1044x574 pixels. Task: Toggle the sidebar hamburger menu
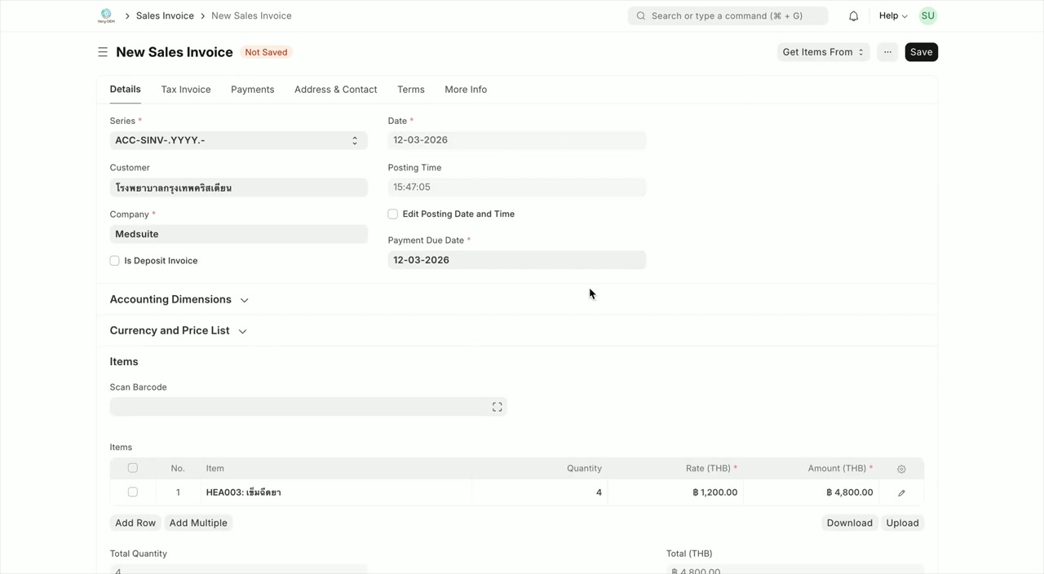[103, 51]
